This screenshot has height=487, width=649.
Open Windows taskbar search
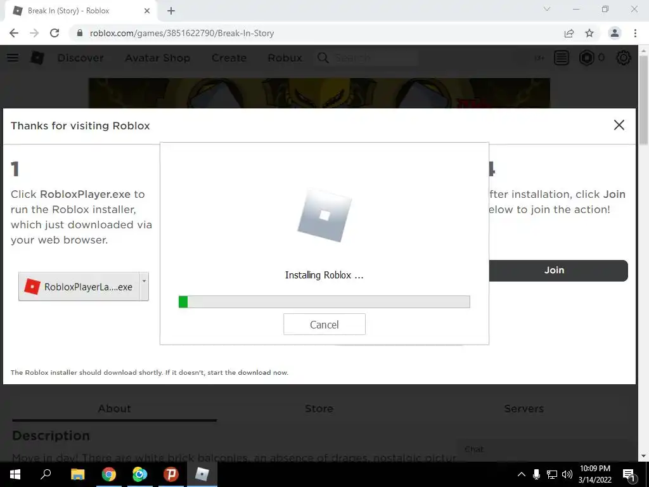pos(46,474)
